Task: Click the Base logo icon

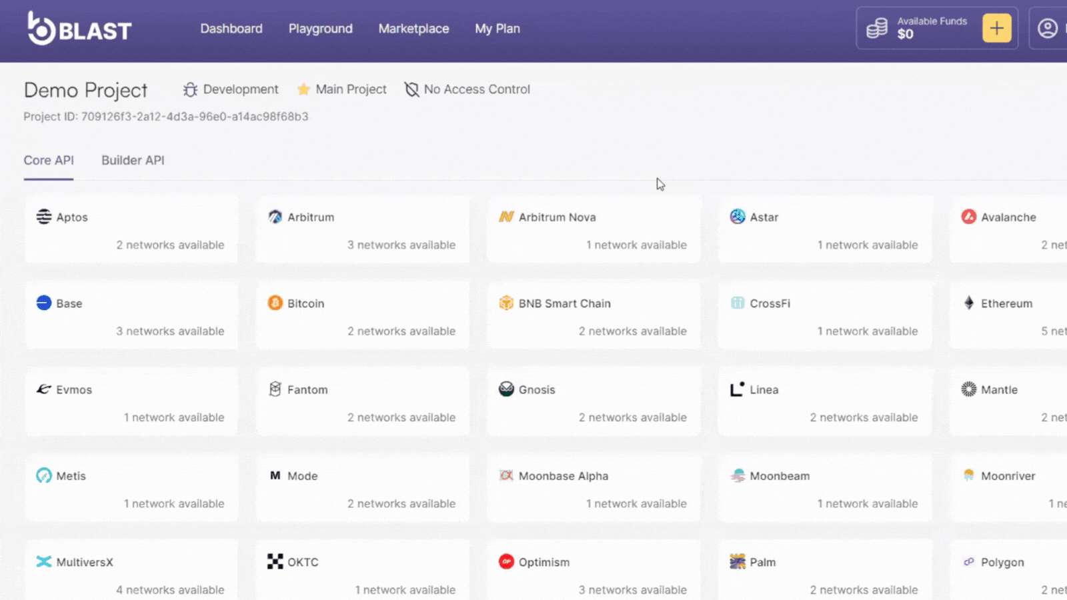Action: tap(44, 303)
